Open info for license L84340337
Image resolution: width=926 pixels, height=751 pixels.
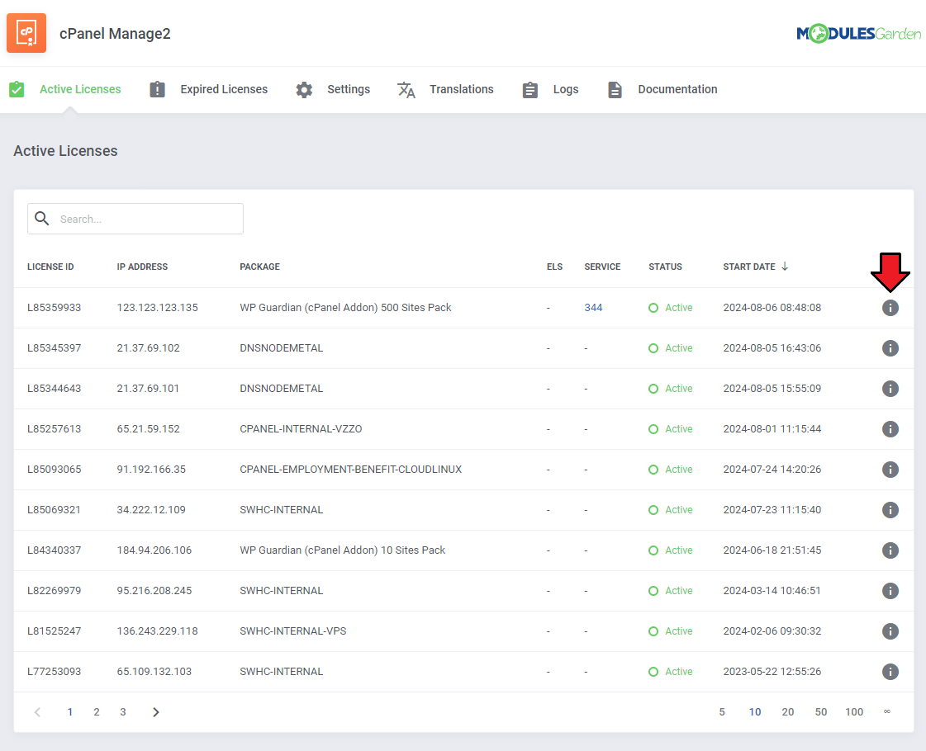tap(890, 550)
